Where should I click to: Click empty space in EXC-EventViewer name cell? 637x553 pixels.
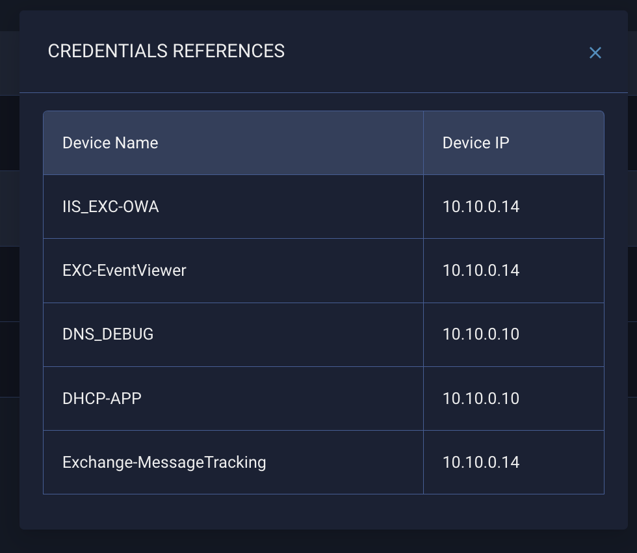[x=305, y=271]
